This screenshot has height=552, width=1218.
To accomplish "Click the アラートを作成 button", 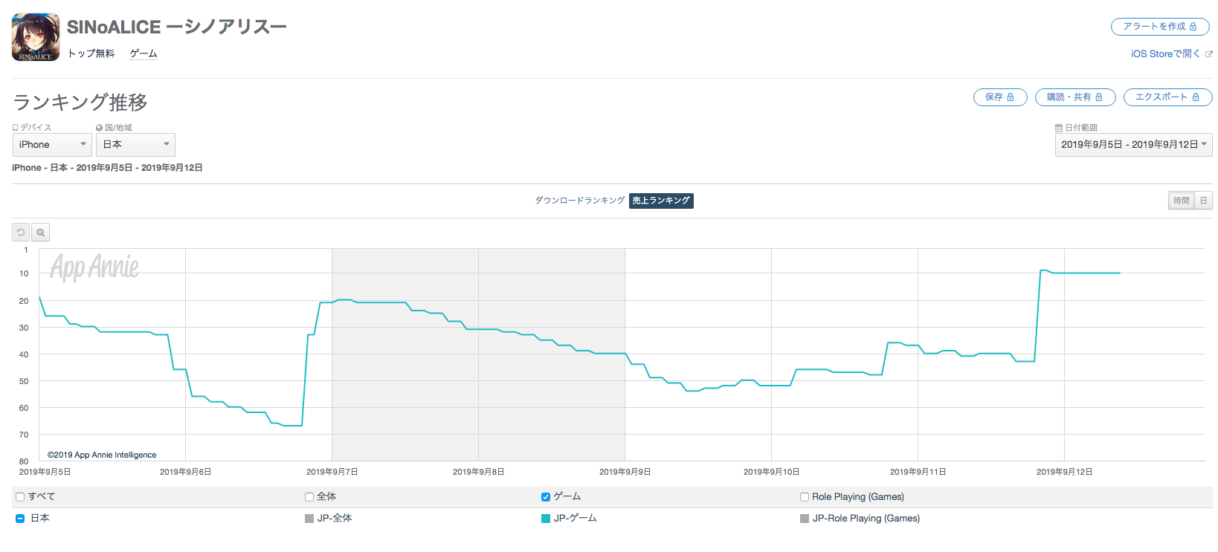I will pyautogui.click(x=1160, y=27).
